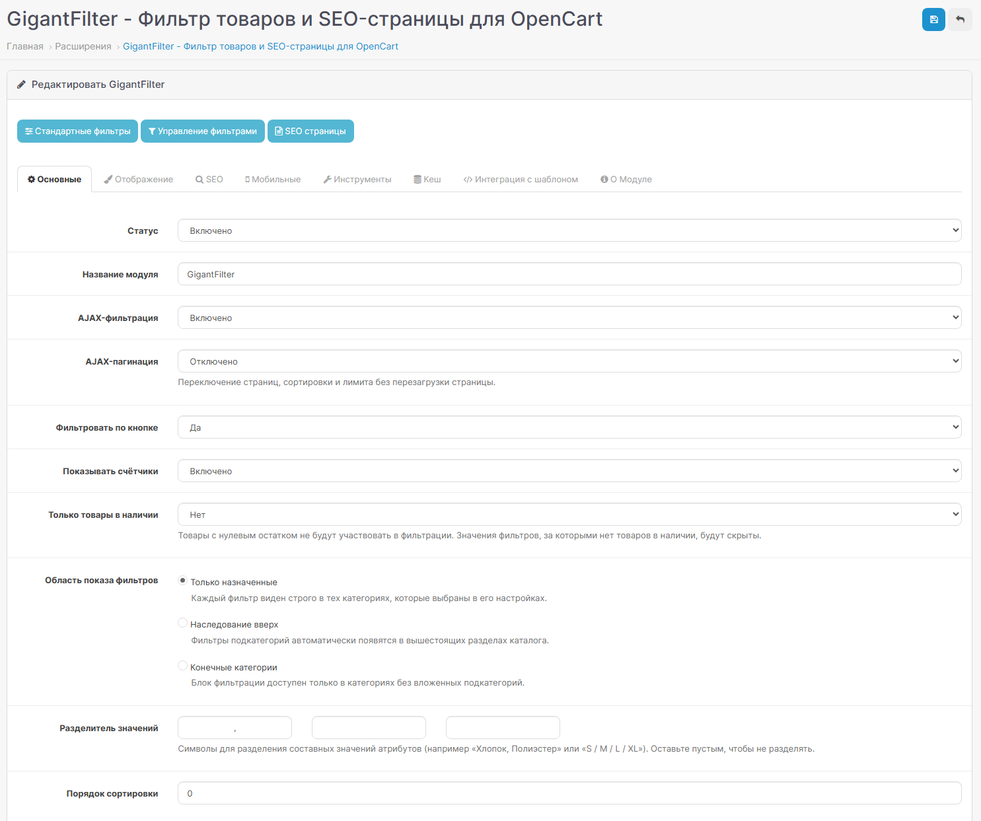Go to Расширения breadcrumb link
Viewport: 981px width, 821px height.
pos(83,46)
